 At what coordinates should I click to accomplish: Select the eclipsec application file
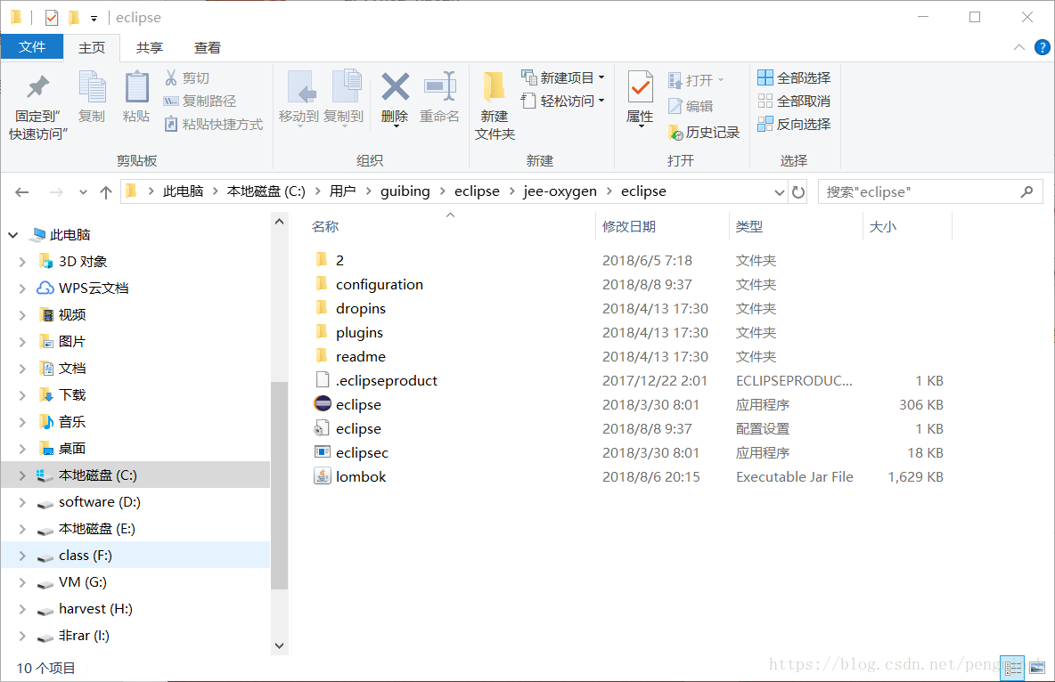pyautogui.click(x=362, y=452)
